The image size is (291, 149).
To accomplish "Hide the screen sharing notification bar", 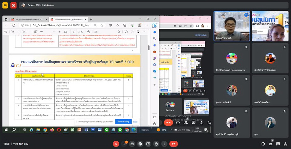I will [x=135, y=121].
